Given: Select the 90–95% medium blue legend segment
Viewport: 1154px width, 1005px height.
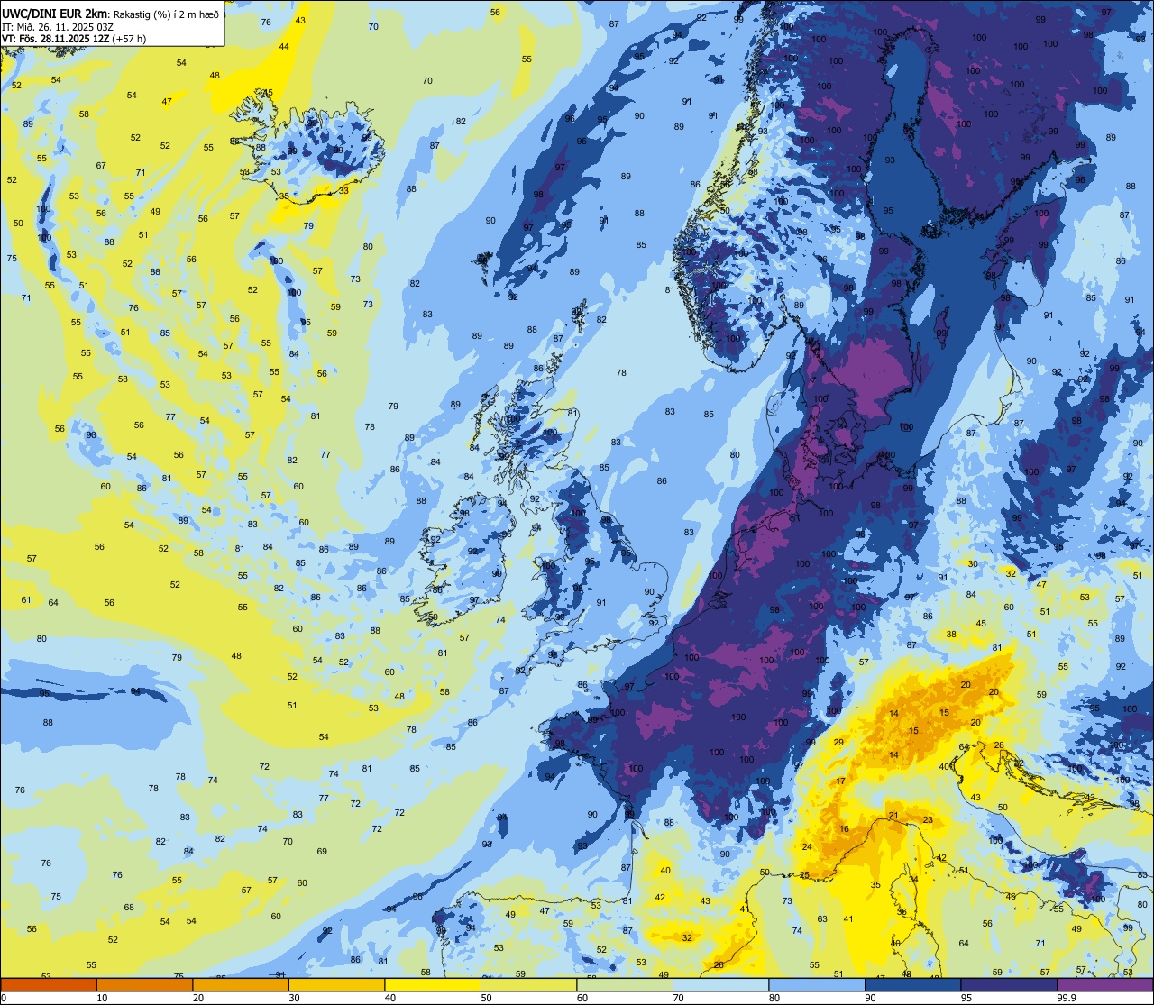Looking at the screenshot, I should pos(912,985).
